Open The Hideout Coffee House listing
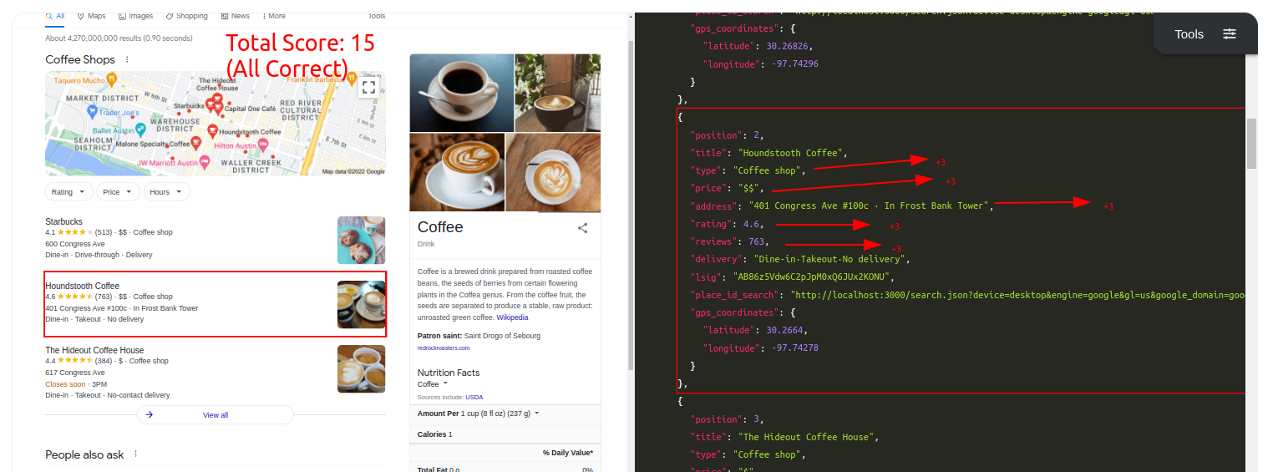The height and width of the screenshot is (472, 1273). tap(94, 350)
